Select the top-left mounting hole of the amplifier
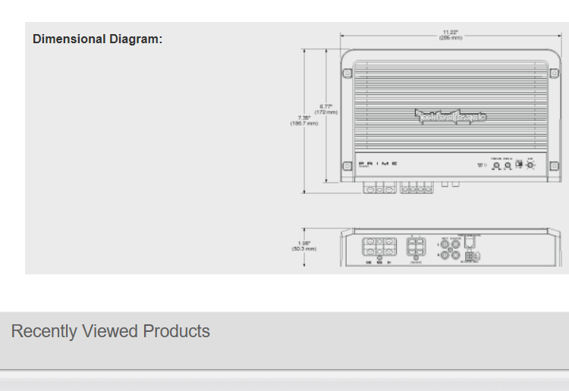The width and height of the screenshot is (569, 391). 347,74
